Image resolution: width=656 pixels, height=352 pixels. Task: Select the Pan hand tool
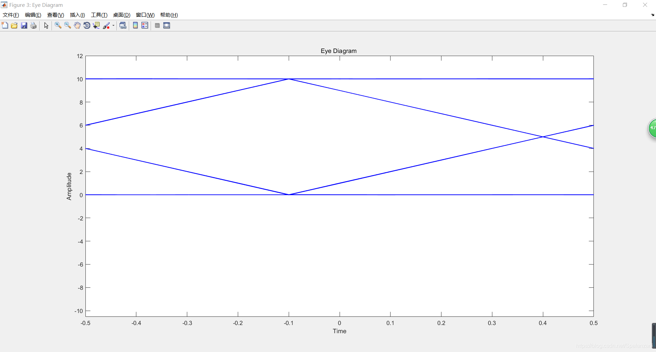click(x=77, y=26)
